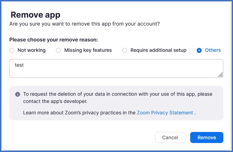Click the "Learn more about Zoom's privacy" text
This screenshot has height=152, width=233.
(79, 113)
